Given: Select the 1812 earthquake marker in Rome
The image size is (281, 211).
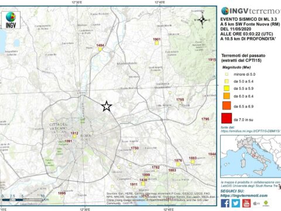Looking at the screenshot, I should coord(74,137).
